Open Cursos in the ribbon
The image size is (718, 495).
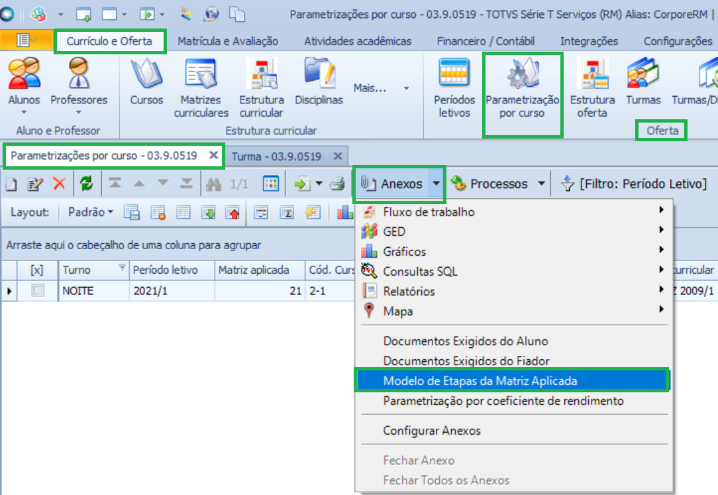click(x=146, y=82)
